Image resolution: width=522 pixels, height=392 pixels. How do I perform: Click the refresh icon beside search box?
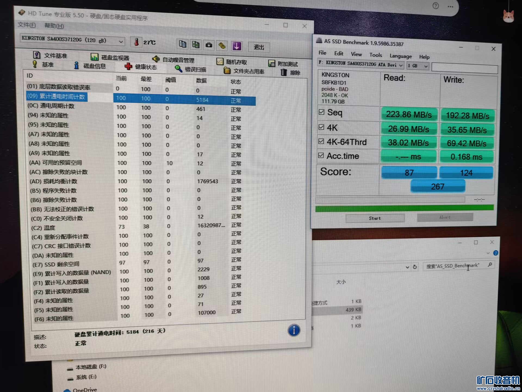click(x=415, y=267)
